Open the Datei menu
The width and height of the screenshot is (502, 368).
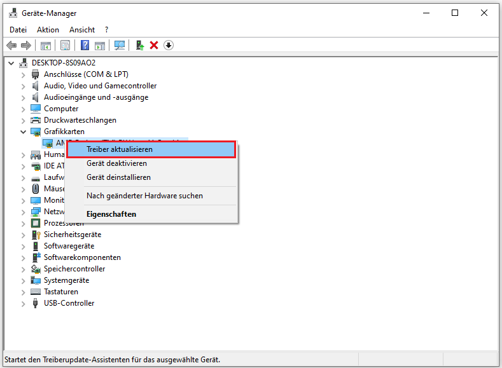coord(18,30)
